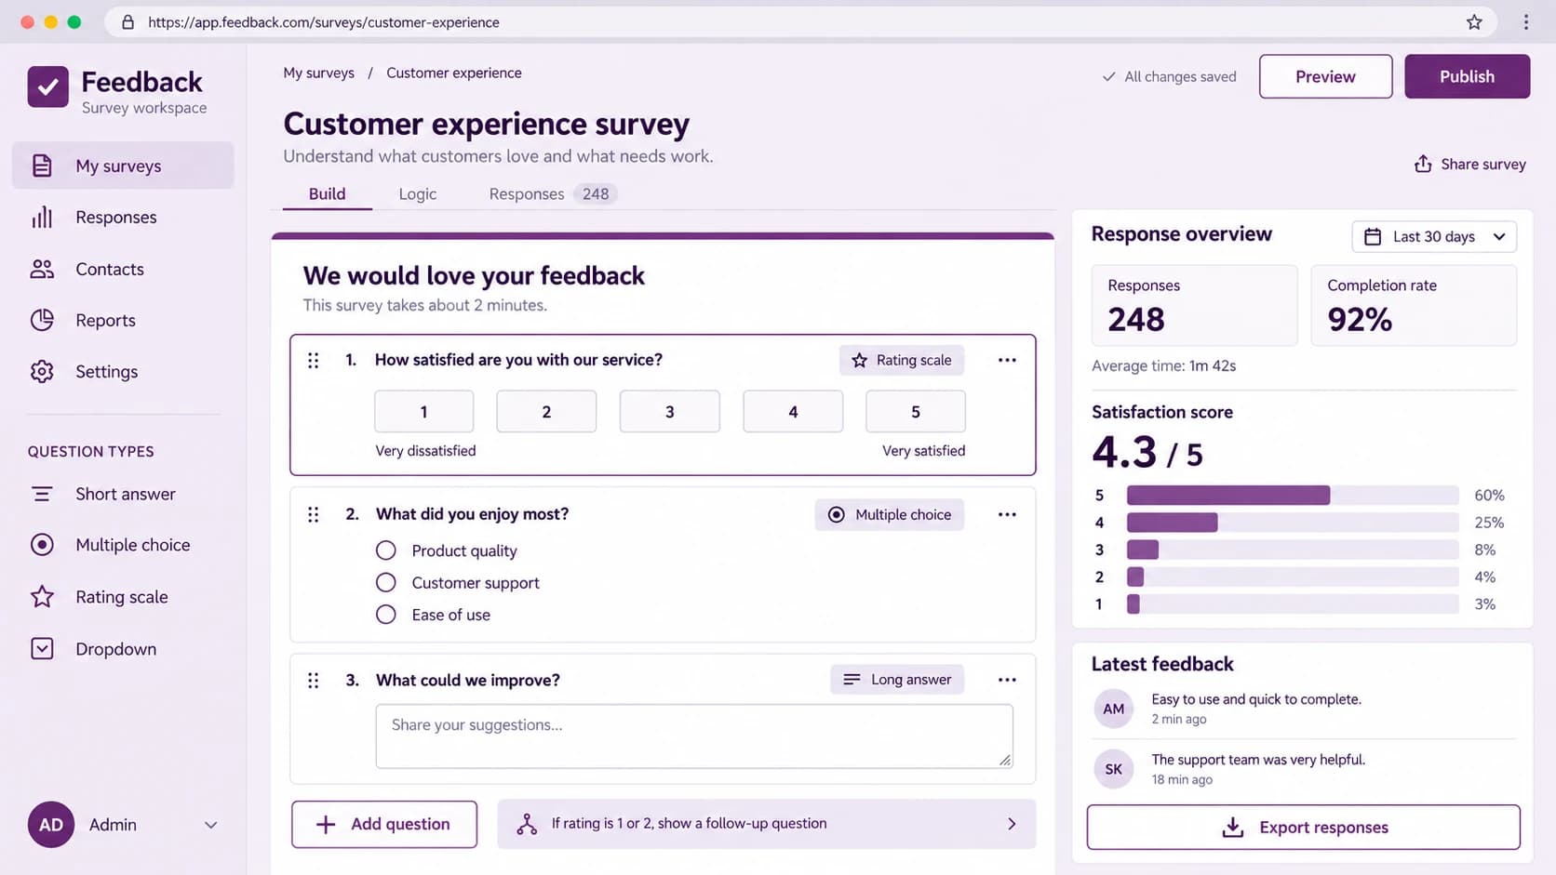Select Short answer lines icon

(x=42, y=494)
